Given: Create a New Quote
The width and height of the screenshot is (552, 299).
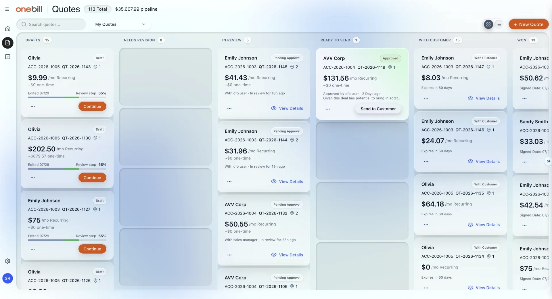Looking at the screenshot, I should point(528,24).
